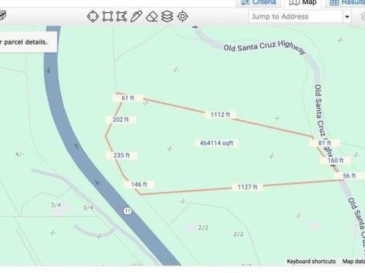365x273 pixels.
Task: Click the 1127 ft boundary label
Action: coord(247,187)
